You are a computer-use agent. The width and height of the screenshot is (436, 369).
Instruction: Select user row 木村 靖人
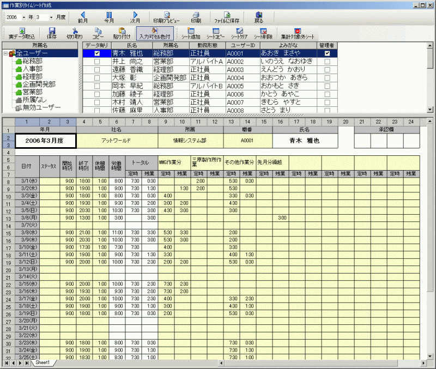click(x=210, y=102)
